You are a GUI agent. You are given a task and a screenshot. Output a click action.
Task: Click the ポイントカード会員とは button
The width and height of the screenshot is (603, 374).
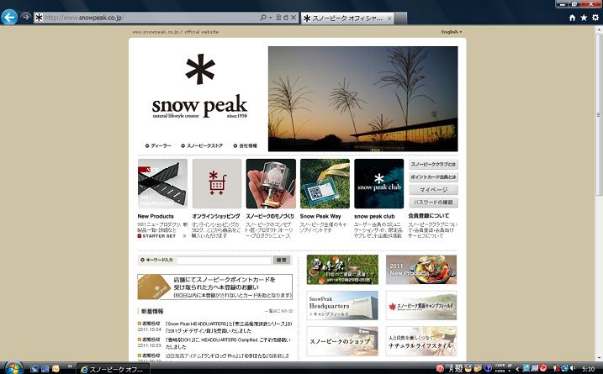coord(433,177)
